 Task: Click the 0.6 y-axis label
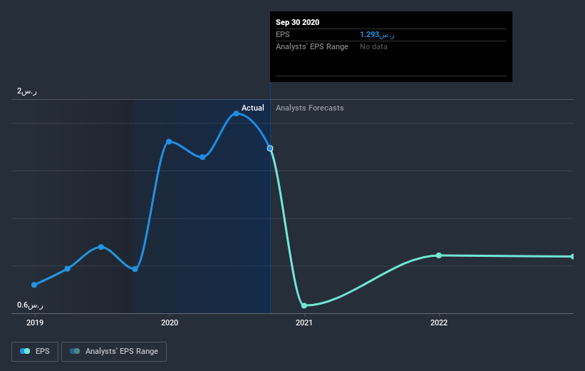click(30, 305)
